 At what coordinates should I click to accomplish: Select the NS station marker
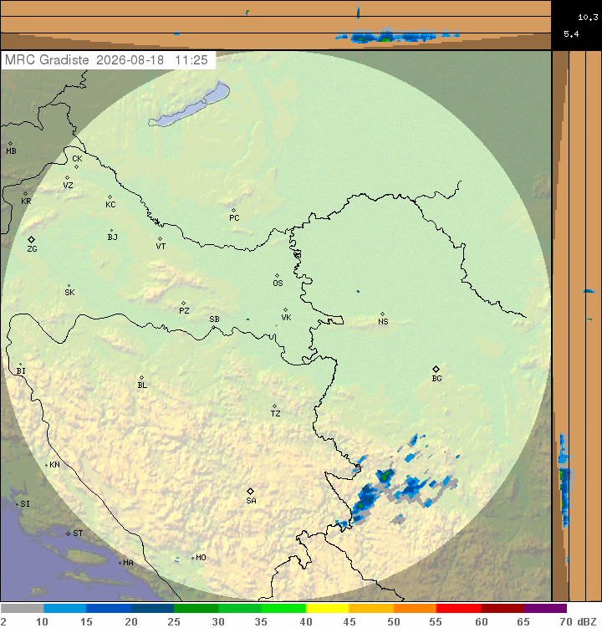point(382,314)
